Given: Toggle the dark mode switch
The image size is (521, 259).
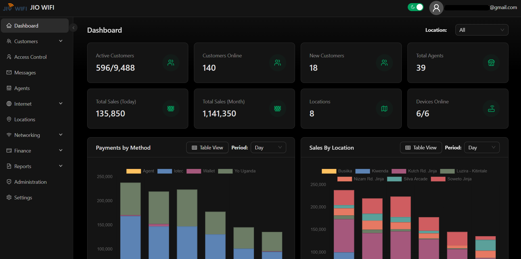Looking at the screenshot, I should click(x=416, y=7).
